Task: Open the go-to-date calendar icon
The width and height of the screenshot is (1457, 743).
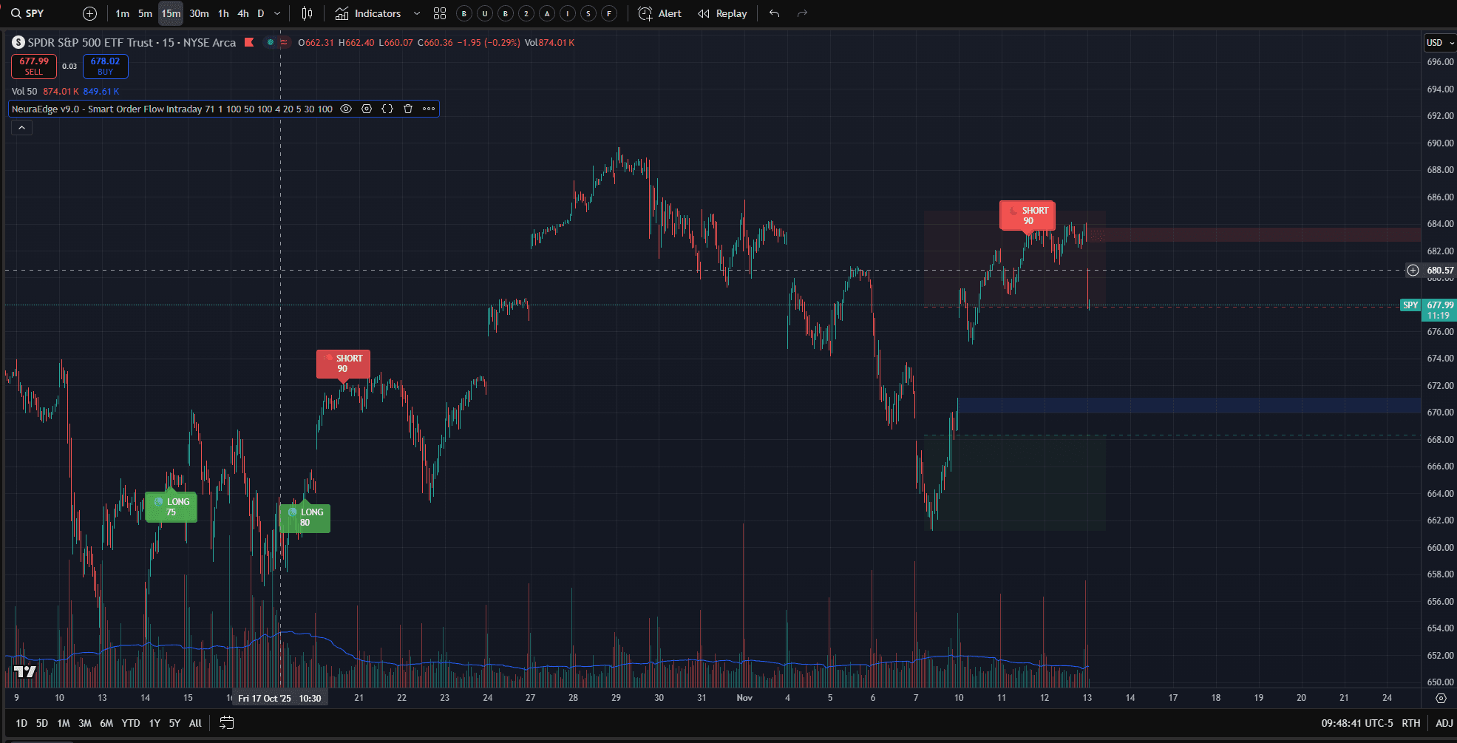Action: pyautogui.click(x=227, y=722)
